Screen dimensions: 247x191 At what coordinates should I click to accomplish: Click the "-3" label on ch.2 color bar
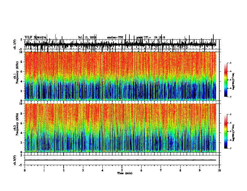[230, 115]
